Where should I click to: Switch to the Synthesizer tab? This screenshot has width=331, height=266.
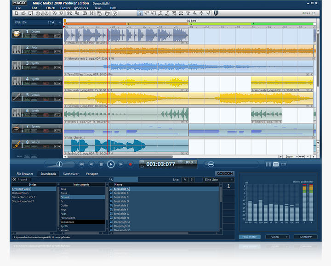click(x=71, y=174)
